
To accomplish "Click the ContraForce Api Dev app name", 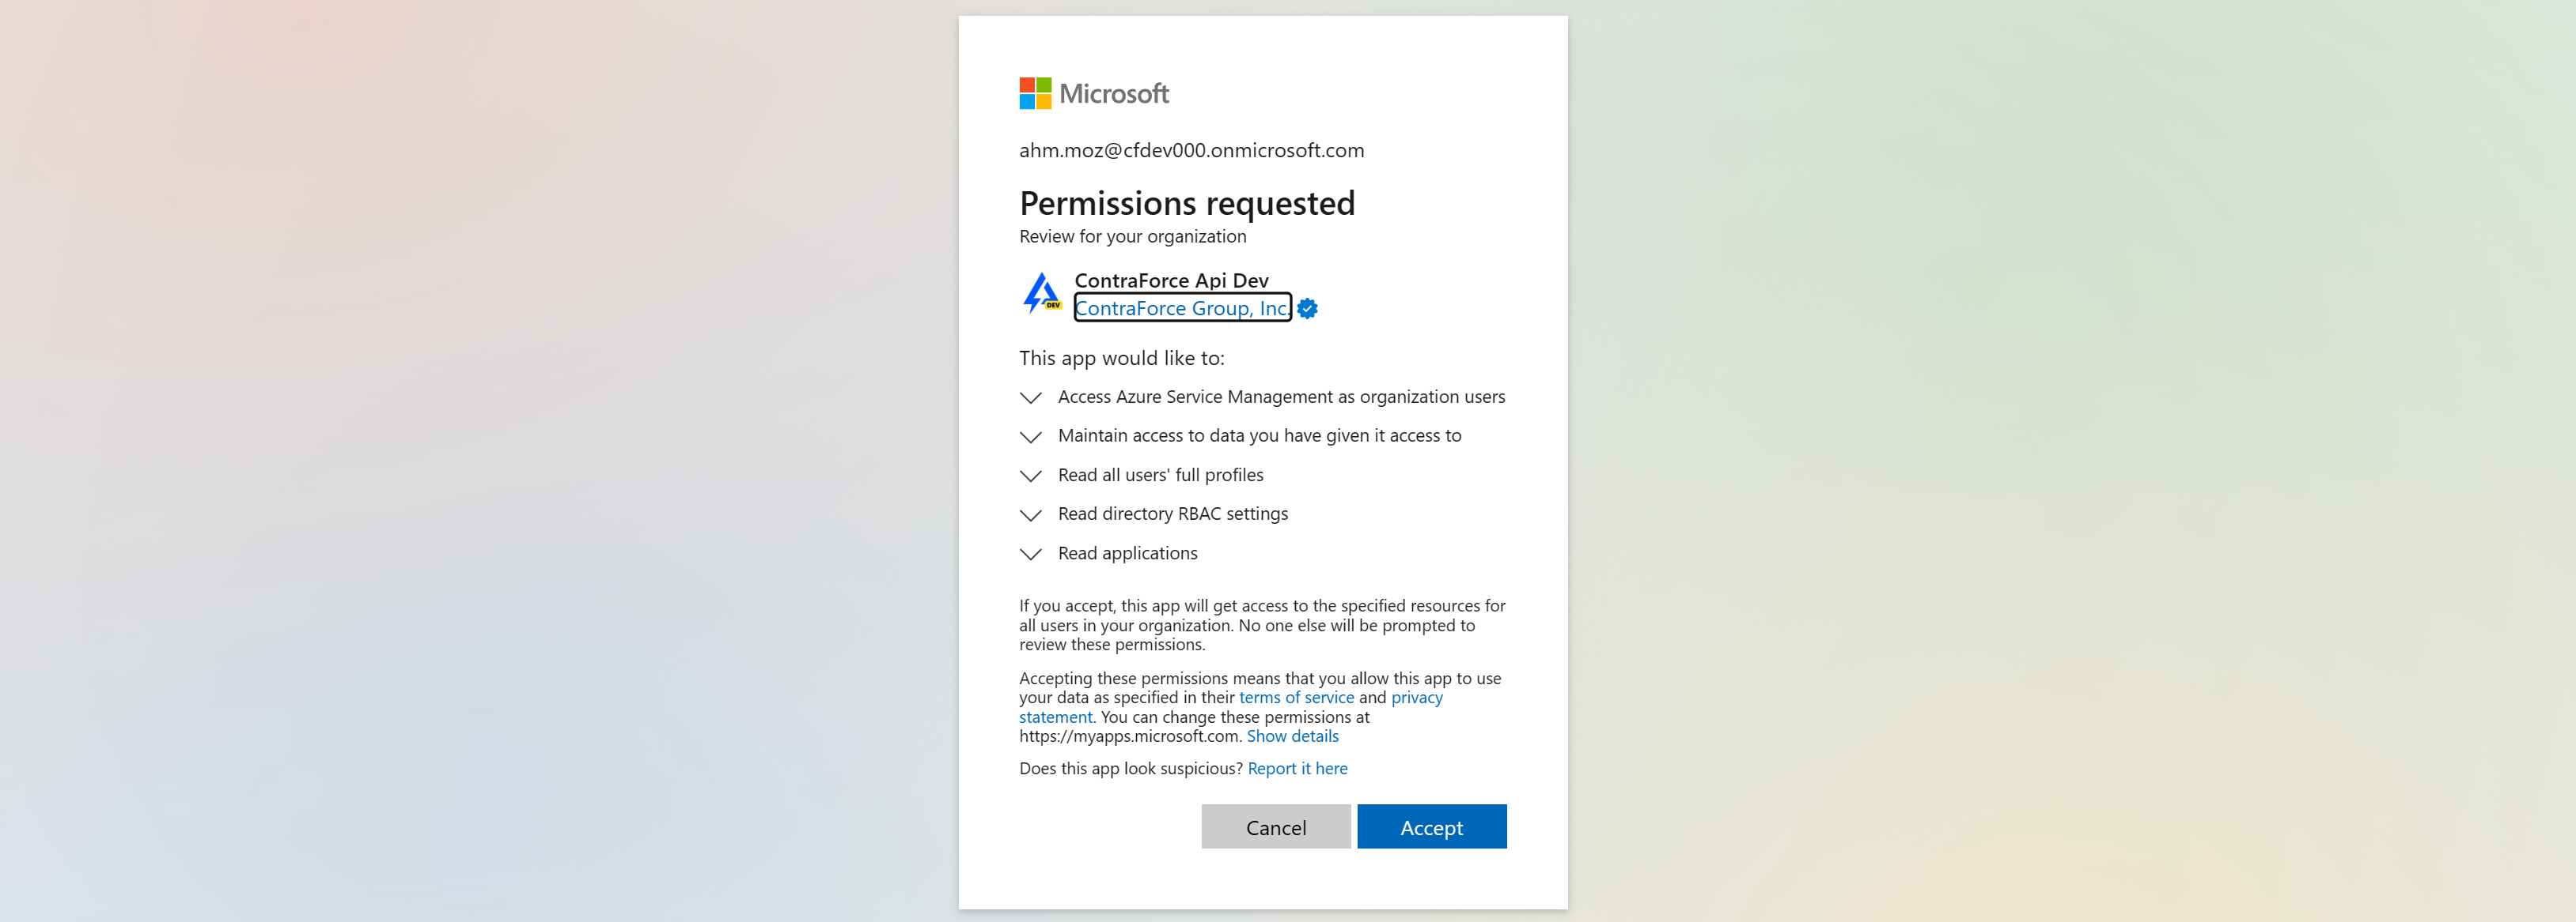I will click(1171, 280).
